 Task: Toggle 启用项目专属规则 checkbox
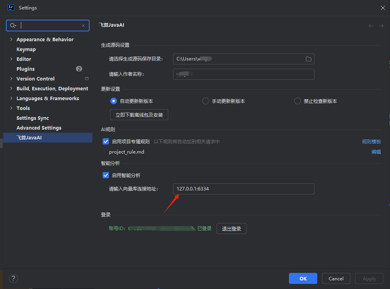(106, 142)
